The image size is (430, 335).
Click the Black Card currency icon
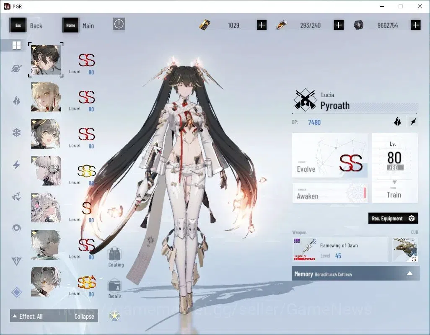coord(205,25)
